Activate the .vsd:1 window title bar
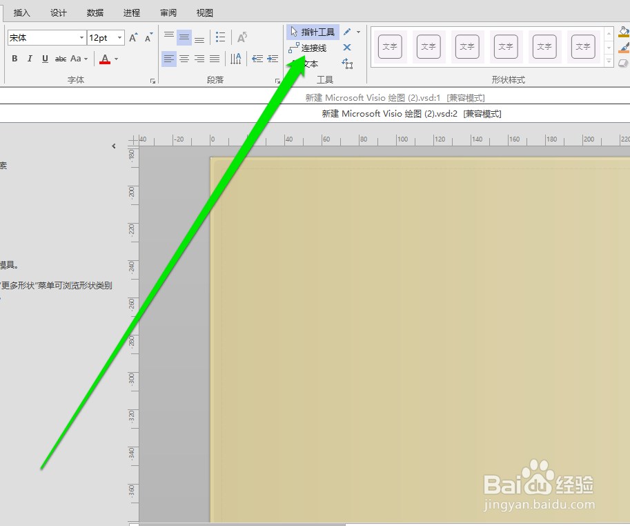This screenshot has height=526, width=630. (395, 97)
